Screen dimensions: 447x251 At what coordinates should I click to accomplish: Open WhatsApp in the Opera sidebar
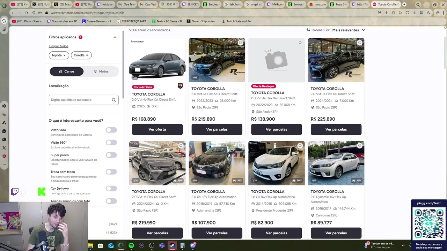pyautogui.click(x=4, y=139)
